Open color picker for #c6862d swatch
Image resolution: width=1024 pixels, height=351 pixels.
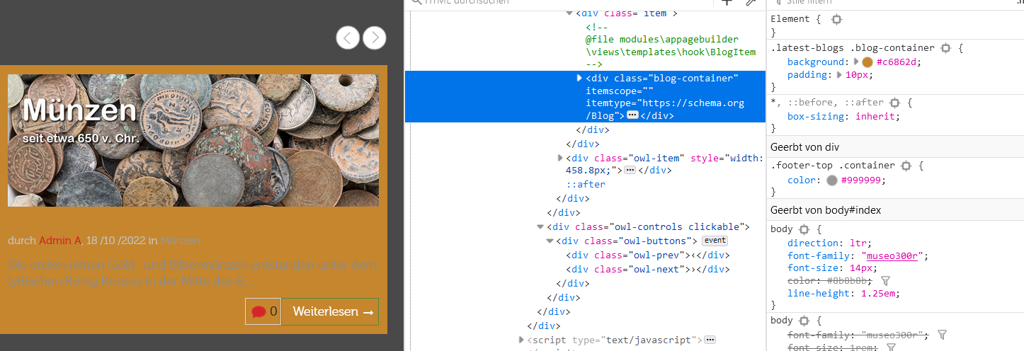click(867, 62)
